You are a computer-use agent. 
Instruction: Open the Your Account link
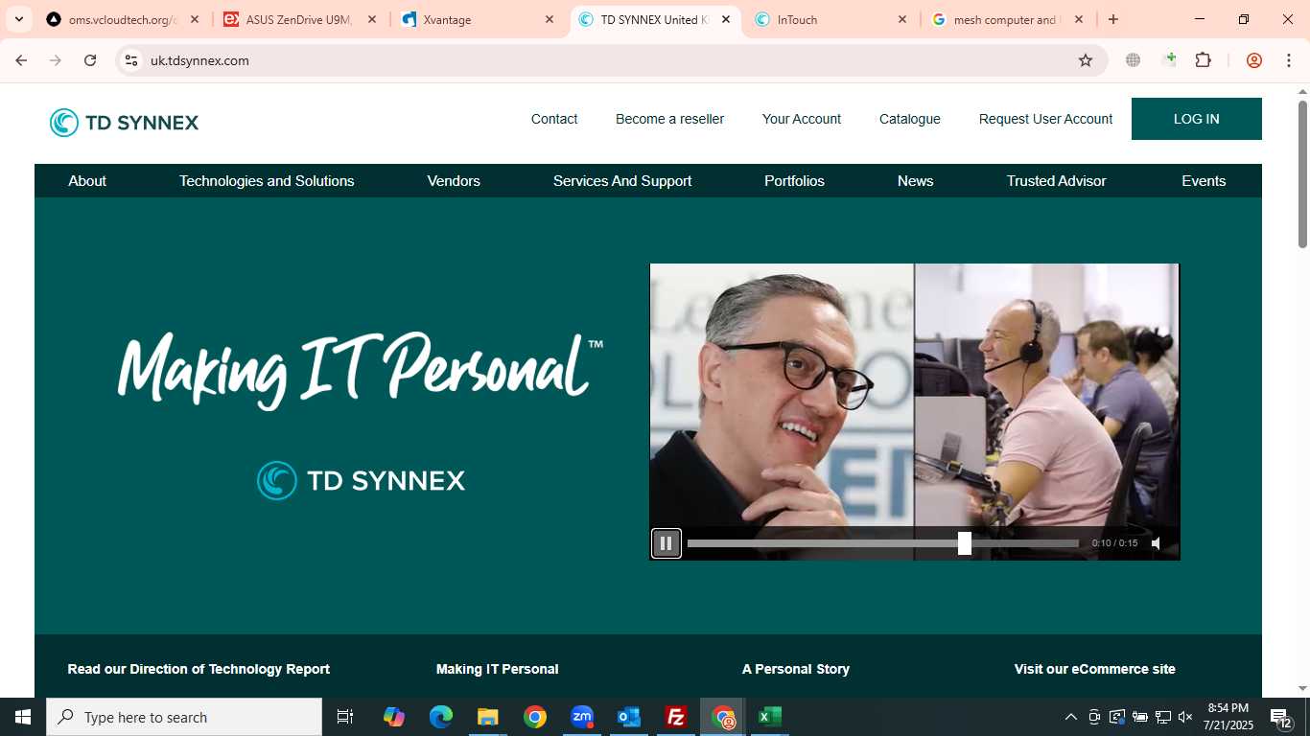[x=802, y=119]
